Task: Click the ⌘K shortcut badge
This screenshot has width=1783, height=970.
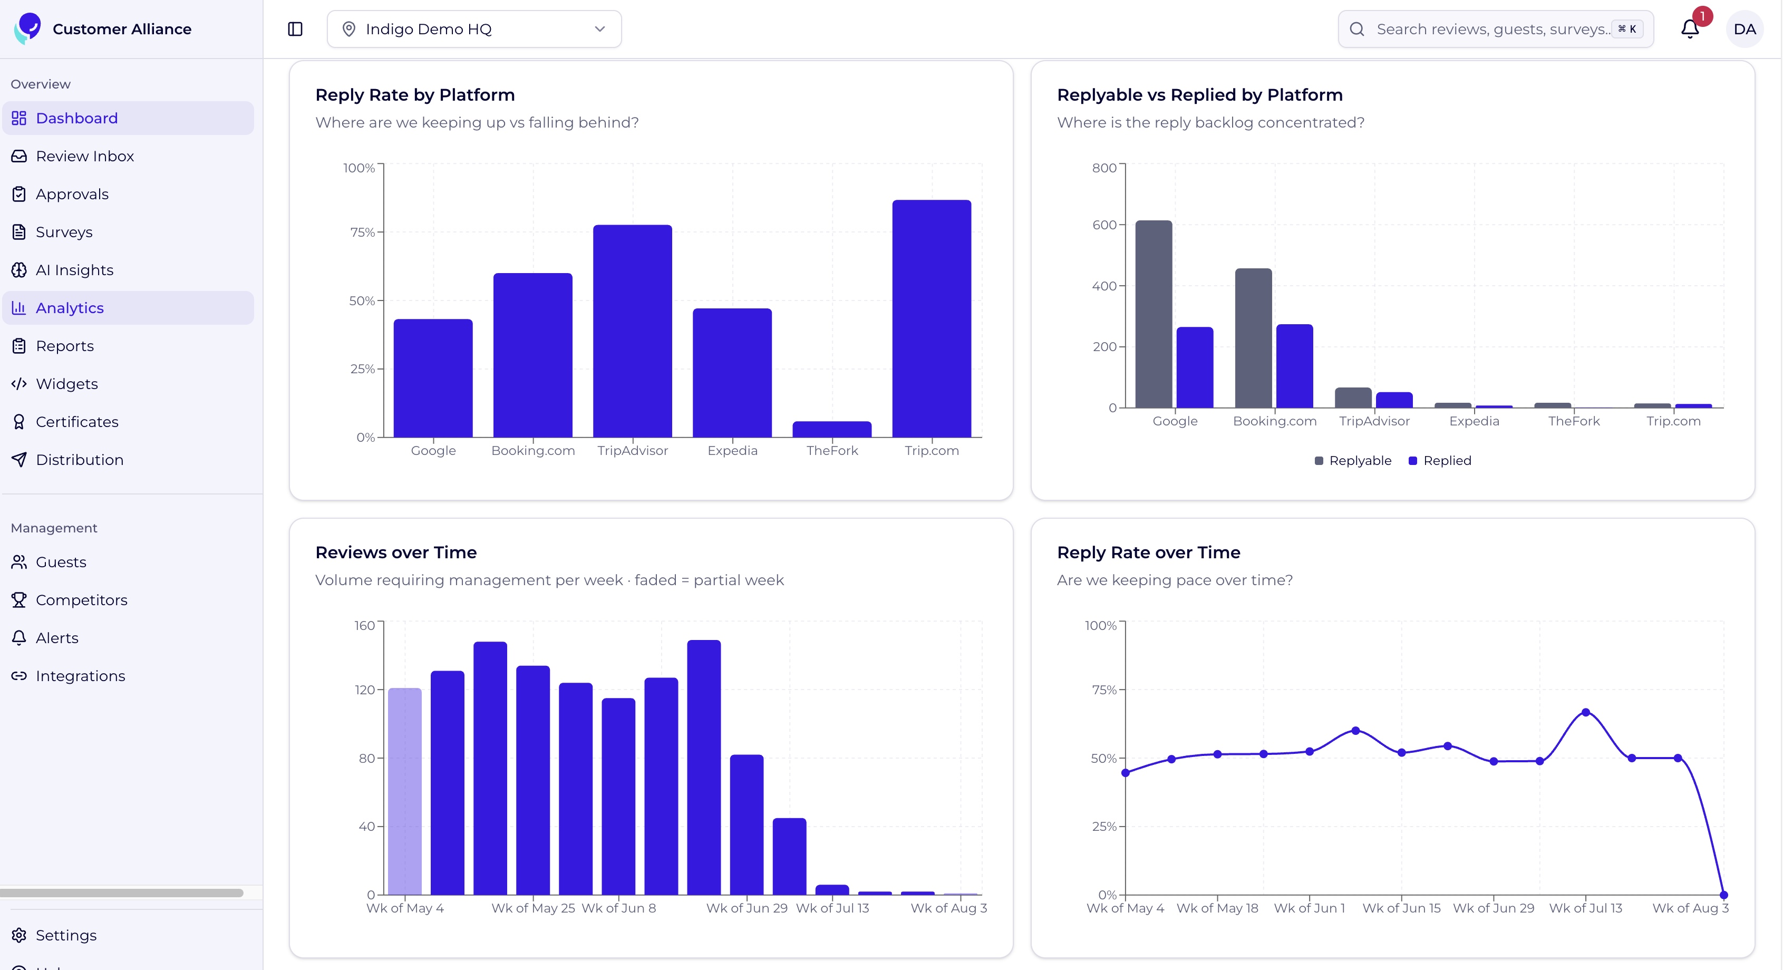Action: (x=1626, y=29)
